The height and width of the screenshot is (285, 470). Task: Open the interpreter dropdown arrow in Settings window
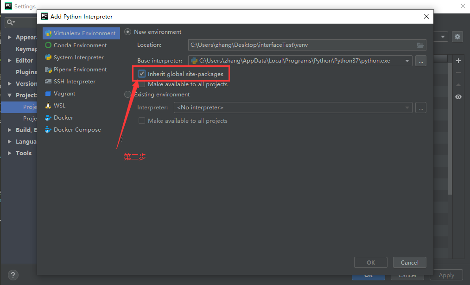coord(443,37)
